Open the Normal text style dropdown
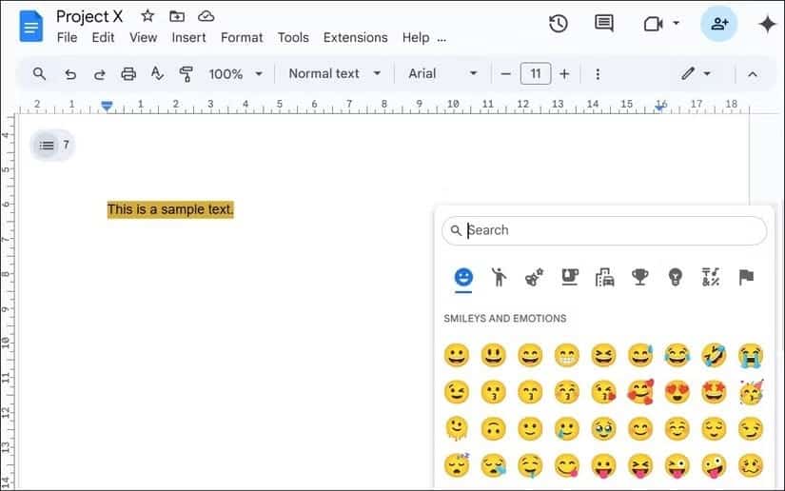This screenshot has width=785, height=491. (x=334, y=73)
